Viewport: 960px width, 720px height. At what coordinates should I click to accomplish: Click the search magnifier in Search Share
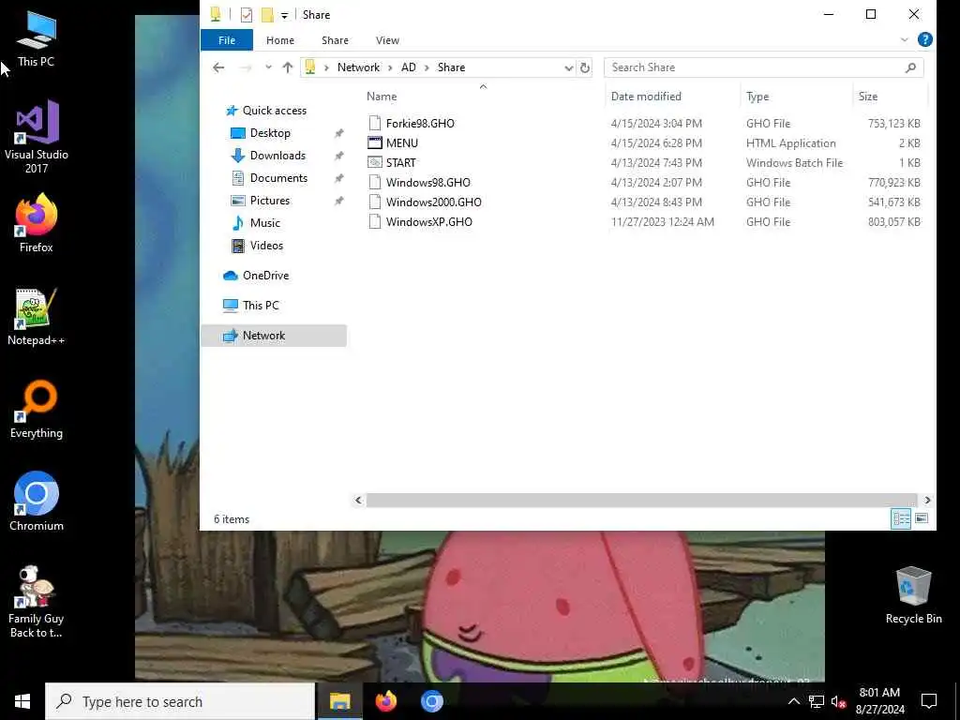point(910,67)
